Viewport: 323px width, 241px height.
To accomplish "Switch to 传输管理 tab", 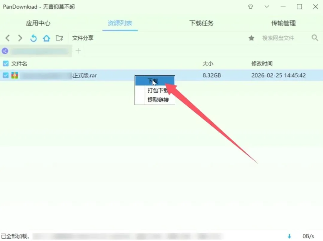I will click(284, 23).
